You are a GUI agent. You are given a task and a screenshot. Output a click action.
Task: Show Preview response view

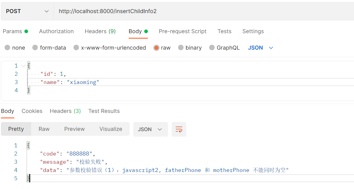tap(74, 129)
